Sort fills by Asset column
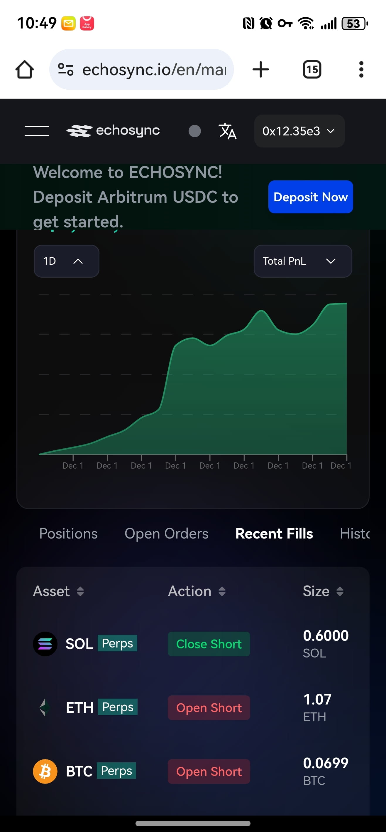This screenshot has height=832, width=386. (59, 591)
